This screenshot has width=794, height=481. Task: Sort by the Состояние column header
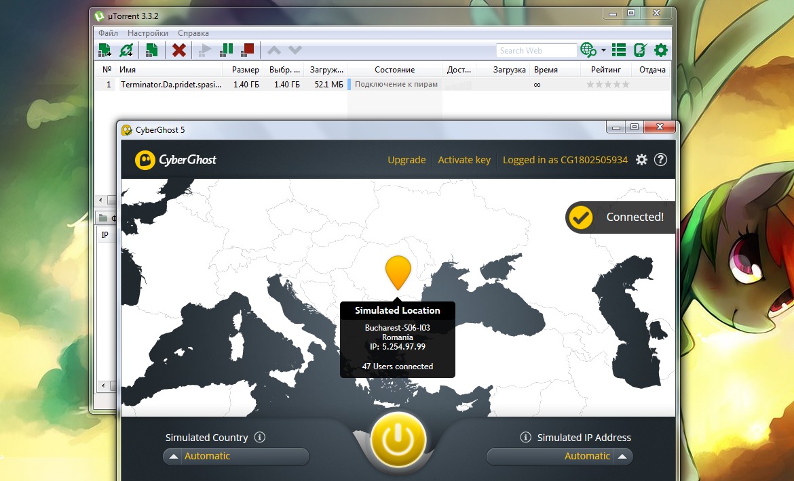point(394,70)
